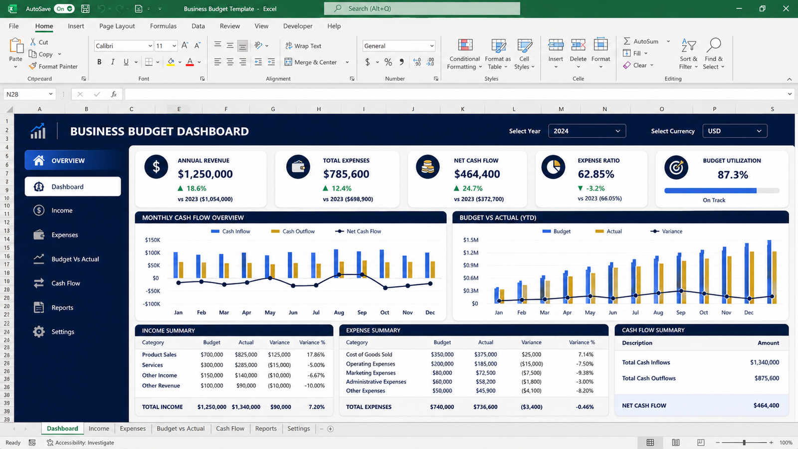This screenshot has width=798, height=449.
Task: Apply Bold formatting
Action: [x=99, y=62]
